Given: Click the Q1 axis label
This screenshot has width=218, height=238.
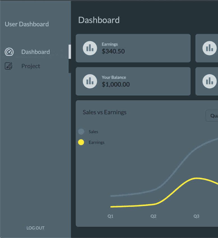Looking at the screenshot, I should (x=110, y=216).
